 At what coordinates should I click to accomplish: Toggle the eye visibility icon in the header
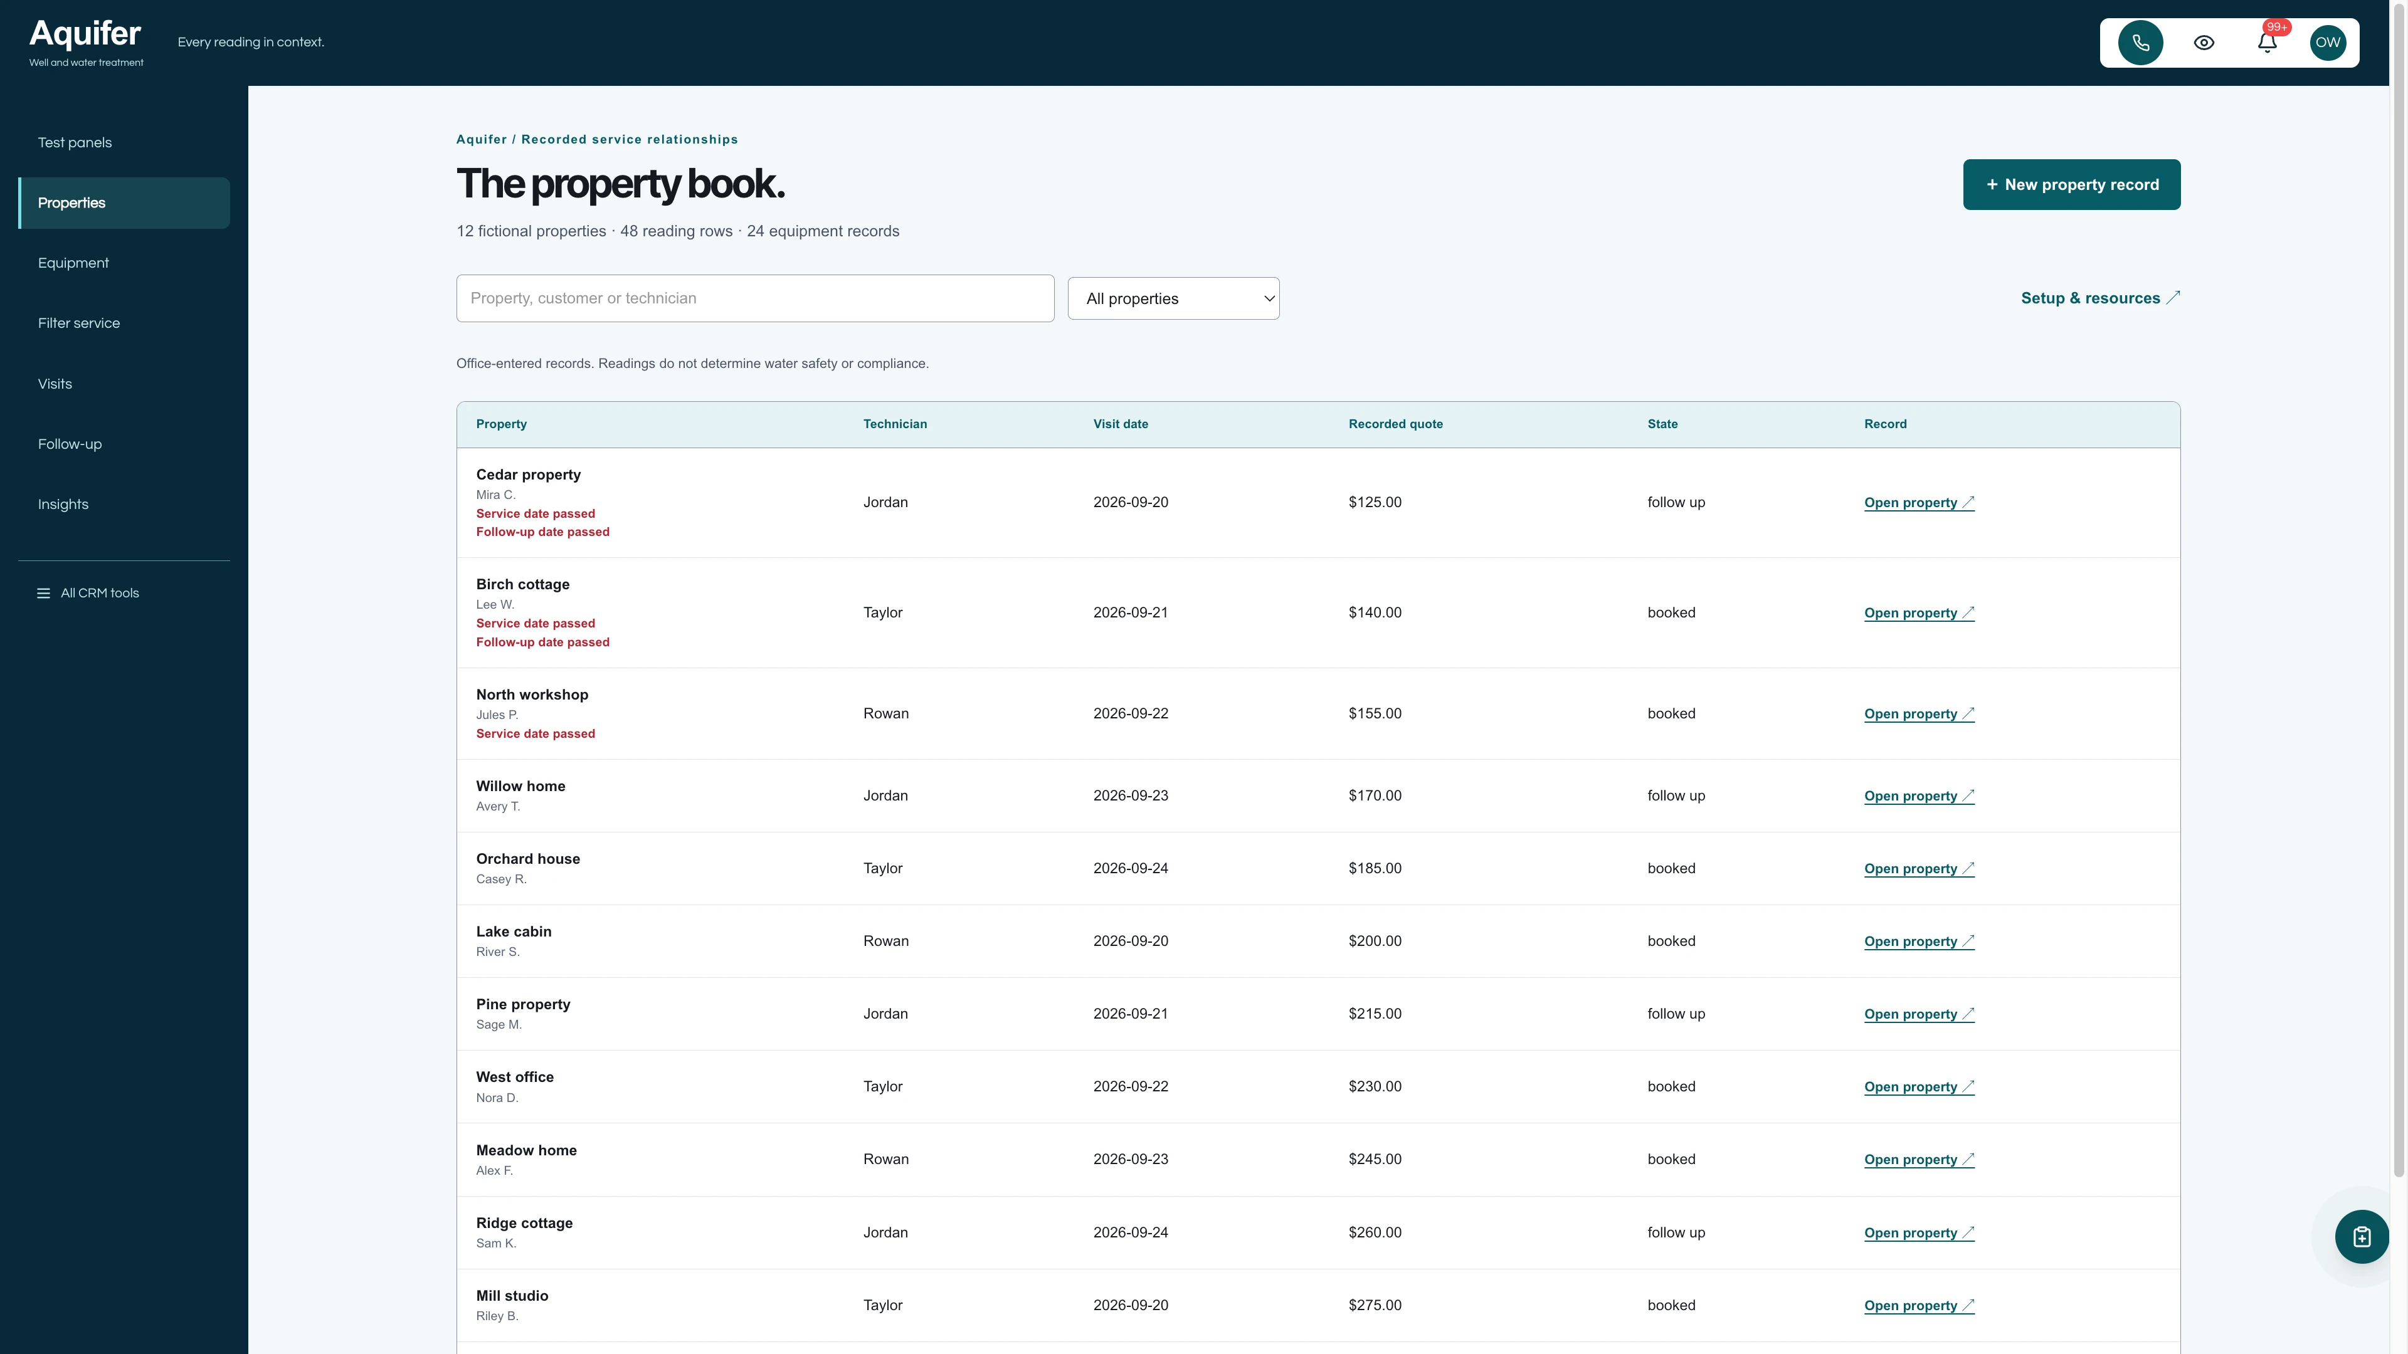click(2204, 43)
